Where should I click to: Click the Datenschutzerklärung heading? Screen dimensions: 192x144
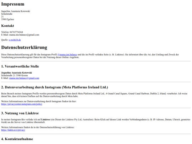(x=24, y=47)
